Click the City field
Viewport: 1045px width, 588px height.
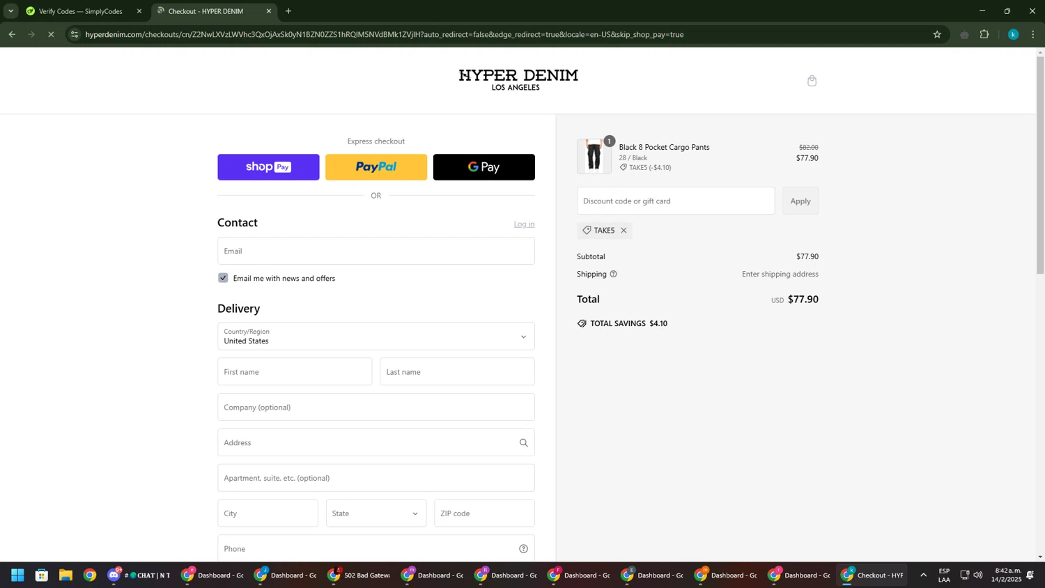[268, 513]
